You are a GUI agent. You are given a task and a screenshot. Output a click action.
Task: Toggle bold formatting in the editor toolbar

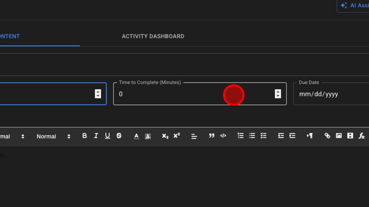tap(84, 136)
